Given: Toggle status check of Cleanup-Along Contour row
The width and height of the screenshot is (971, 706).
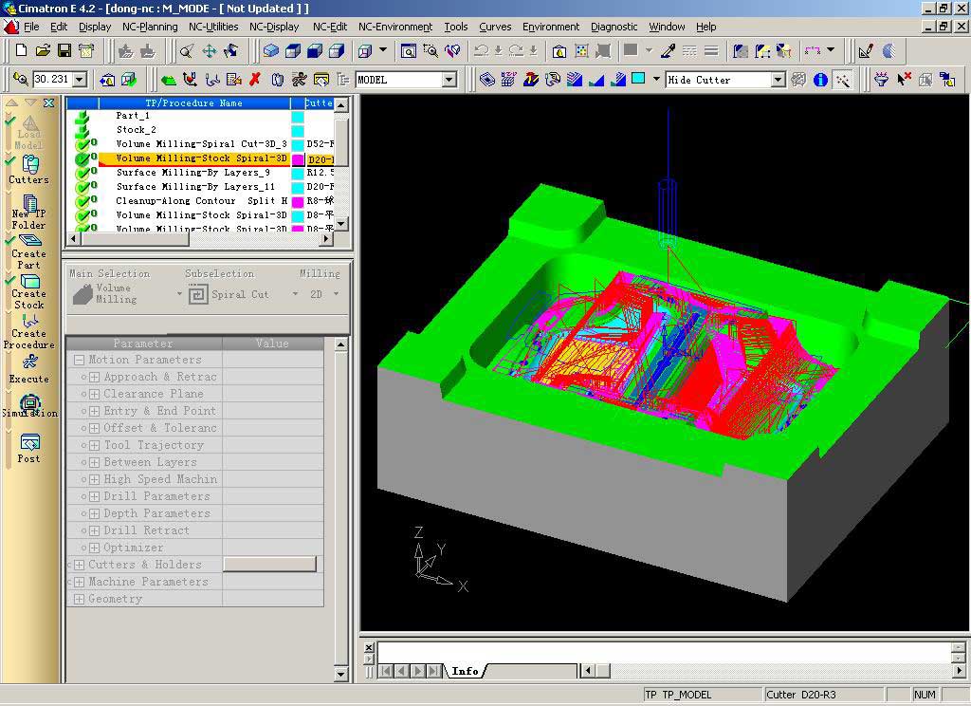Looking at the screenshot, I should [83, 201].
